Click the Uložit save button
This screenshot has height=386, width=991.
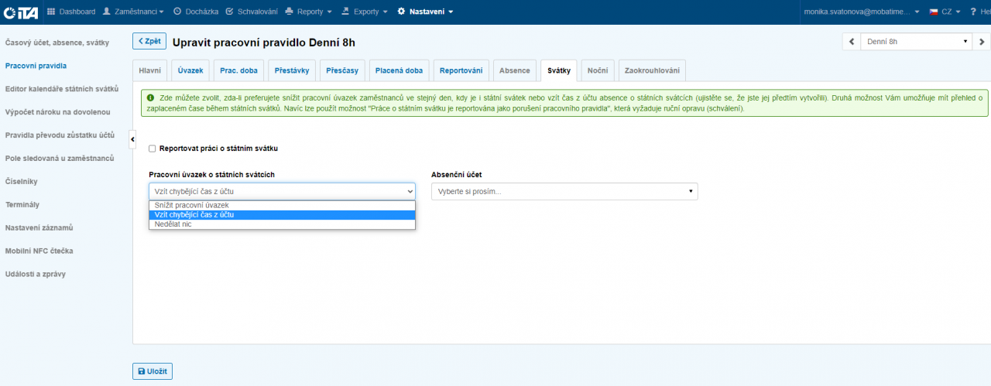(x=153, y=371)
